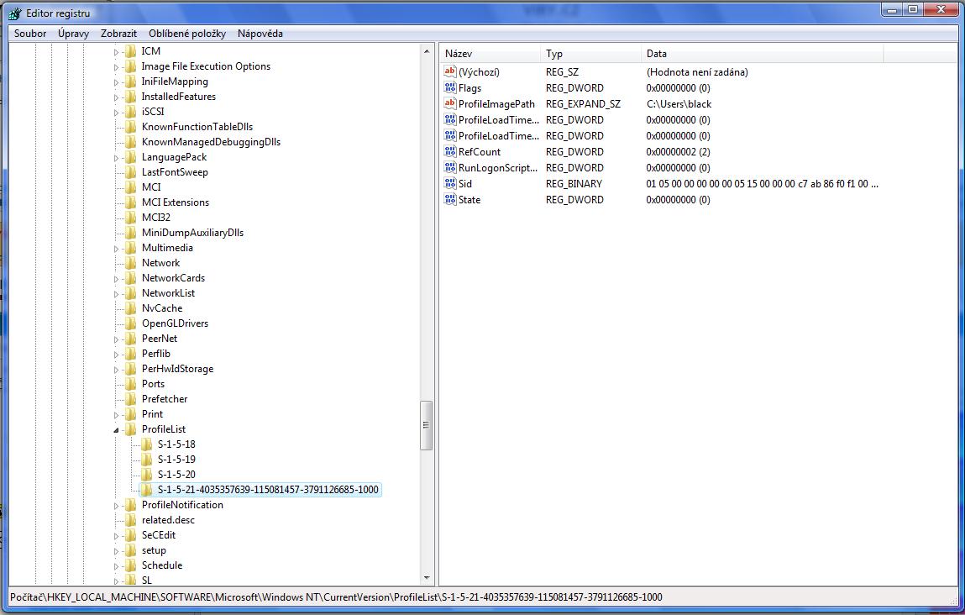Click the tree pane scroll down arrow
This screenshot has height=615, width=965.
pos(427,578)
